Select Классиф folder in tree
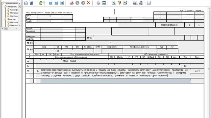211x118 pixels. [x=14, y=10]
